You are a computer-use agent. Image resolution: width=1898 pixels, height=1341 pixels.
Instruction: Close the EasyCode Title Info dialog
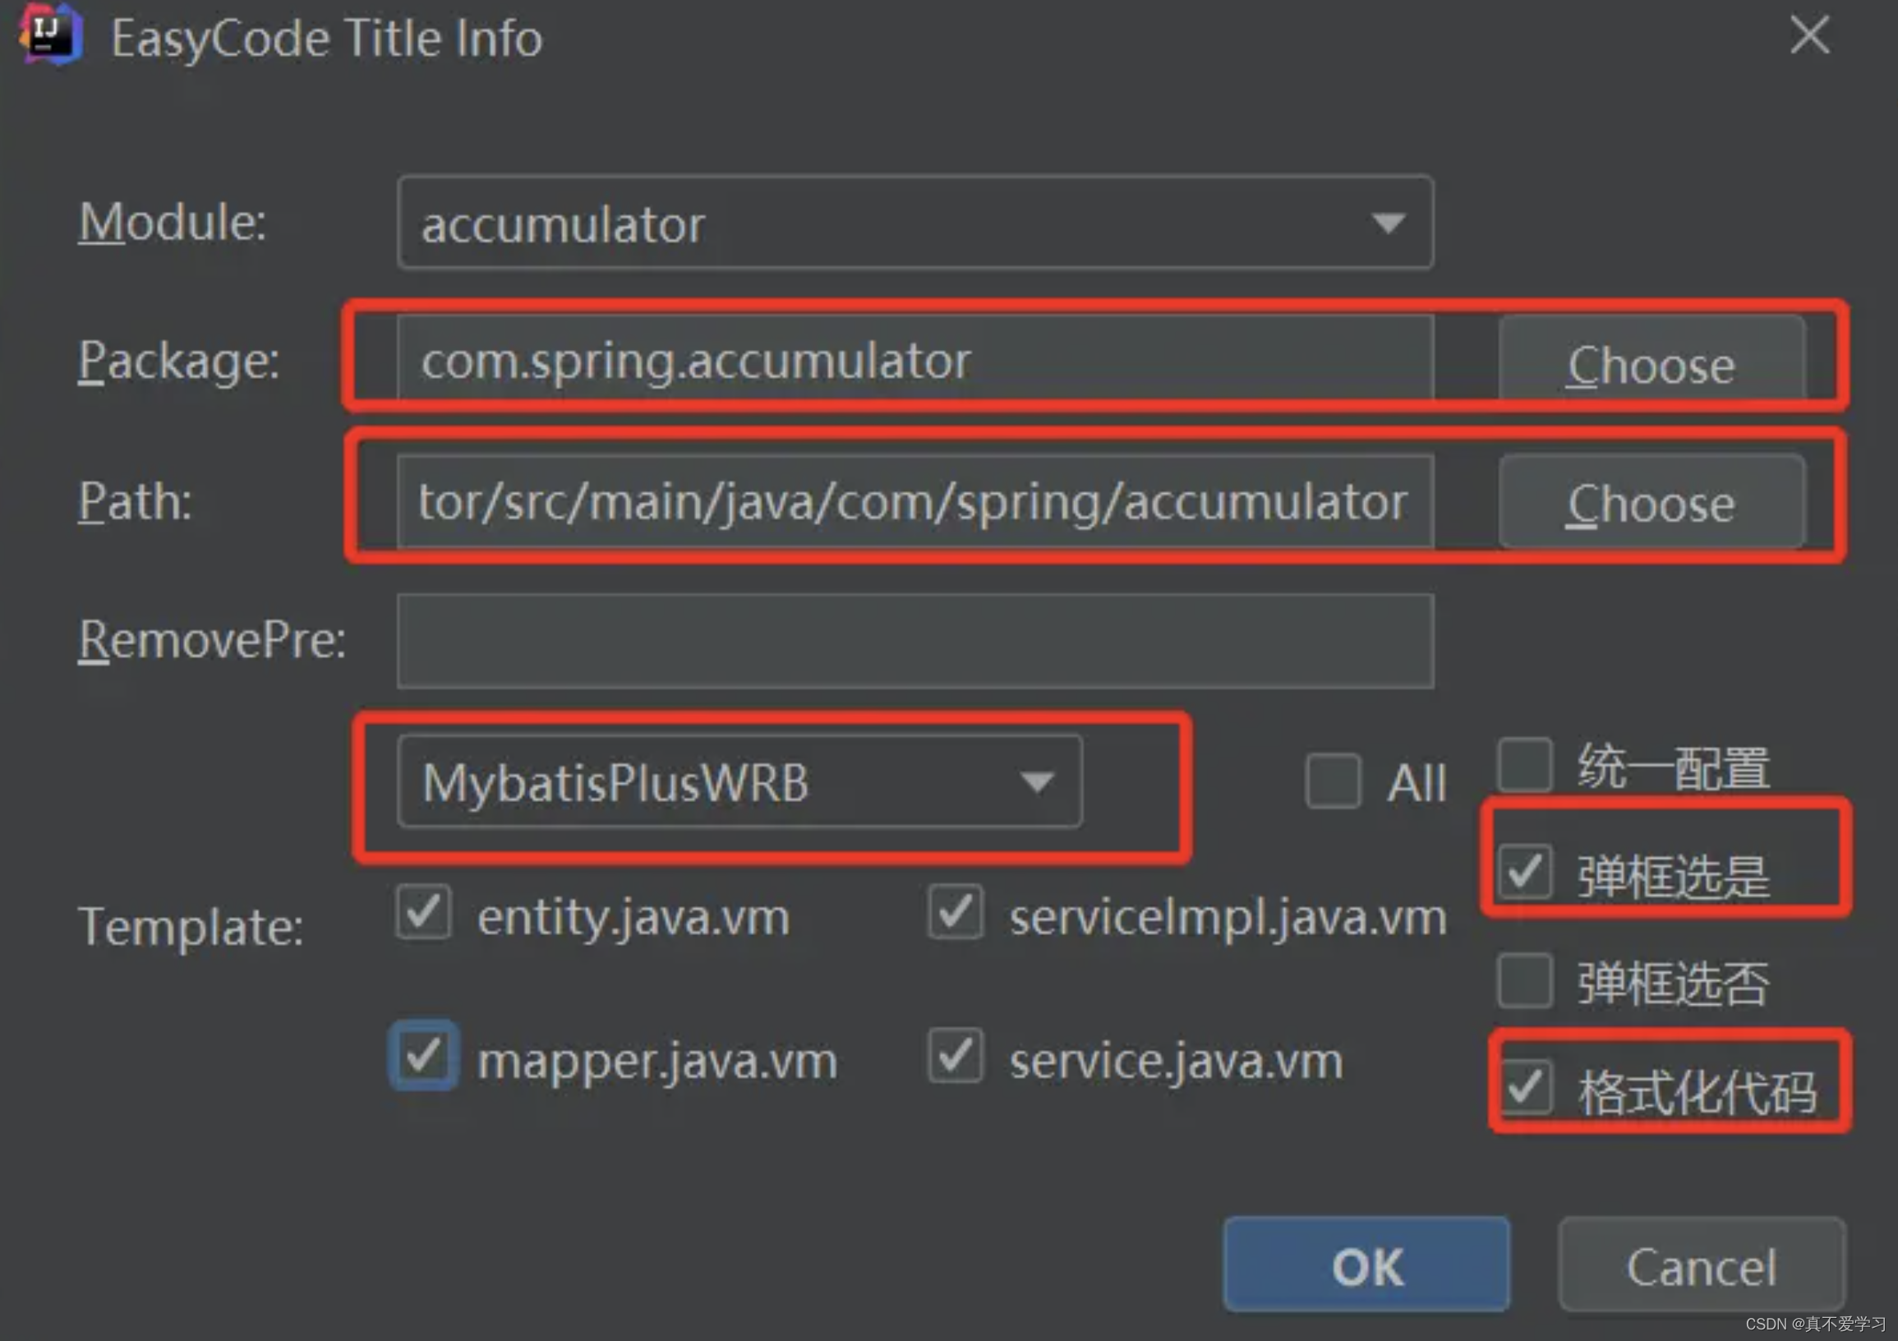click(x=1808, y=36)
